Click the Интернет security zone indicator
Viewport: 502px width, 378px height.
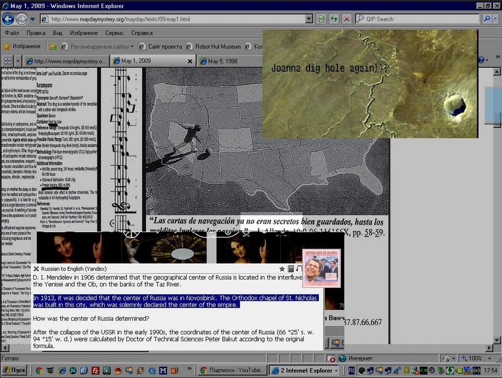[356, 358]
